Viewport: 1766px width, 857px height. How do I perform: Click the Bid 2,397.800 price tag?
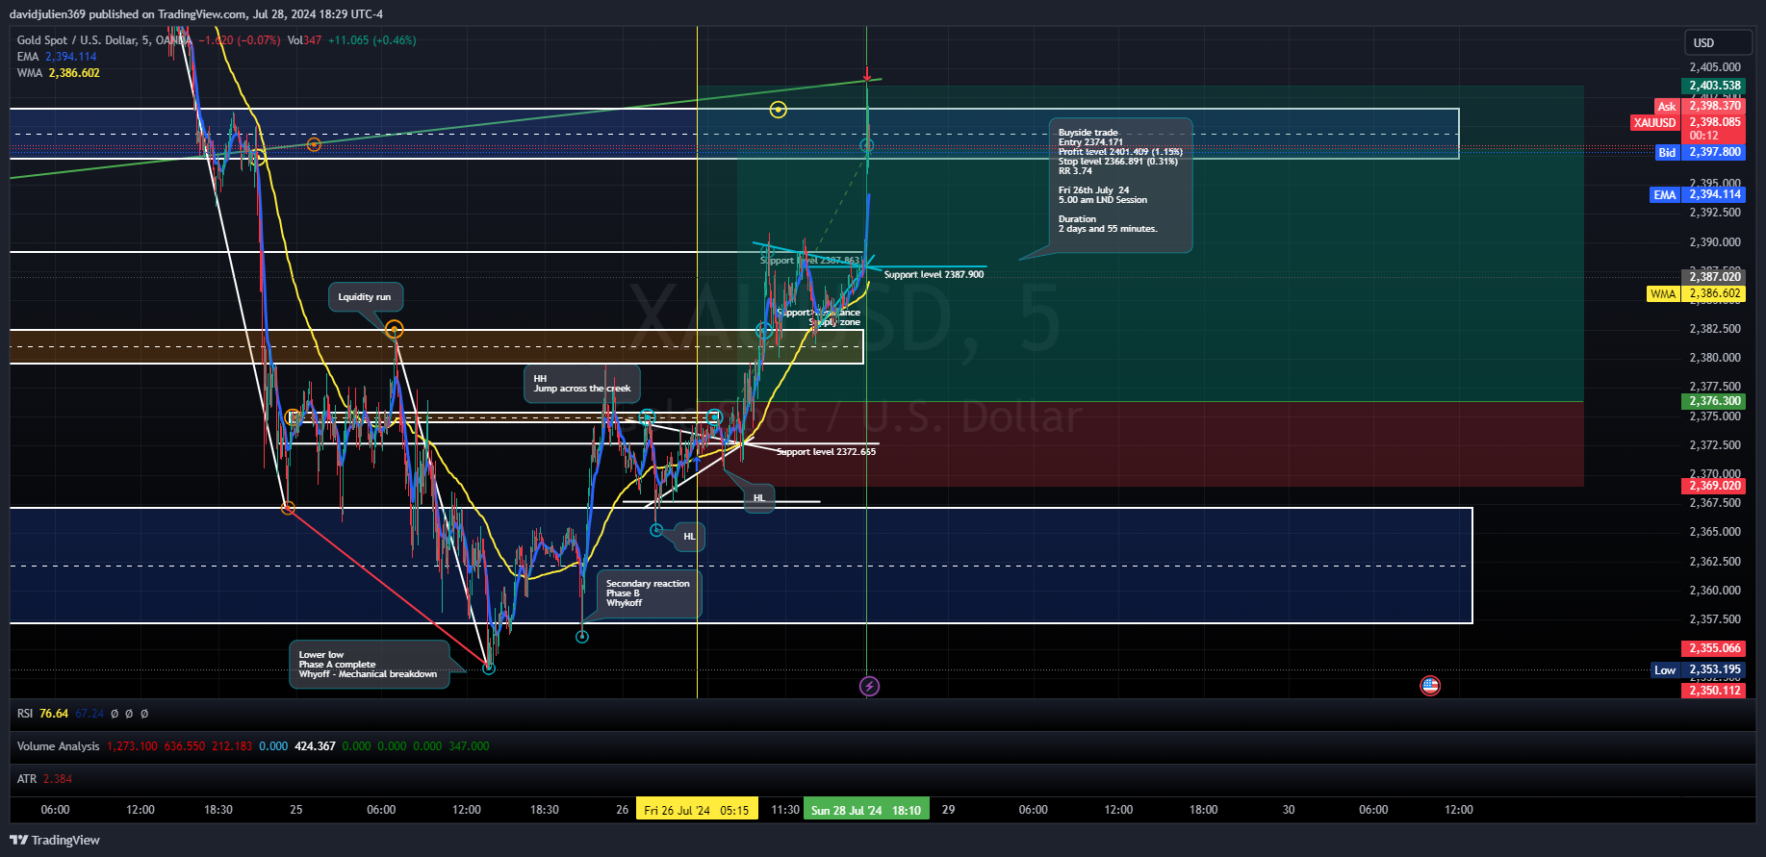[x=1701, y=152]
